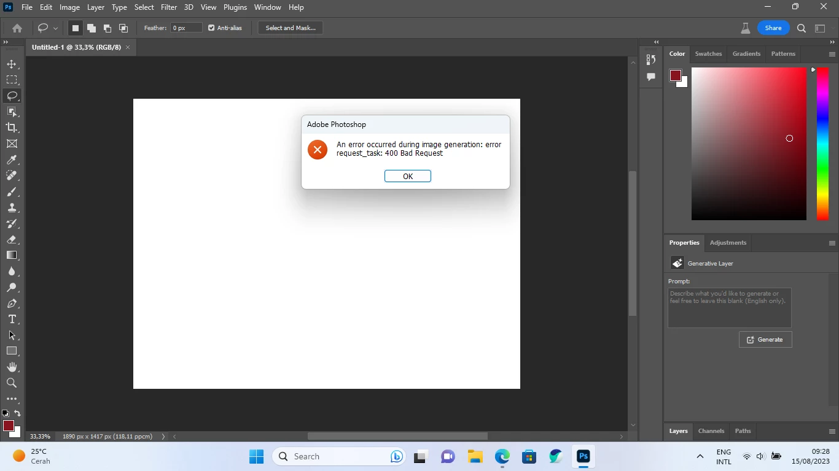The image size is (839, 471).
Task: Open the Layer menu
Action: [95, 7]
